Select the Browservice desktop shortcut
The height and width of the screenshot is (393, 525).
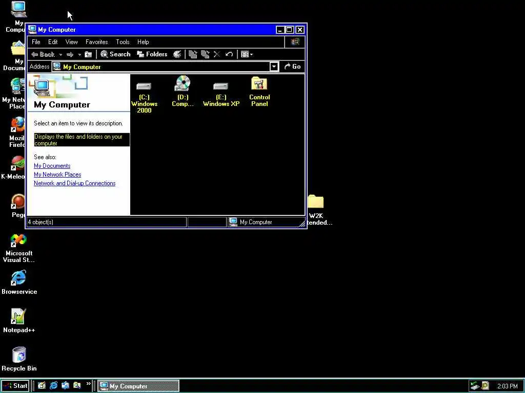coord(19,282)
